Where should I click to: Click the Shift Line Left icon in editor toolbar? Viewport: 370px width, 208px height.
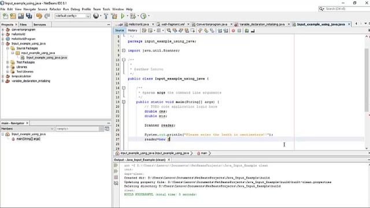220,31
